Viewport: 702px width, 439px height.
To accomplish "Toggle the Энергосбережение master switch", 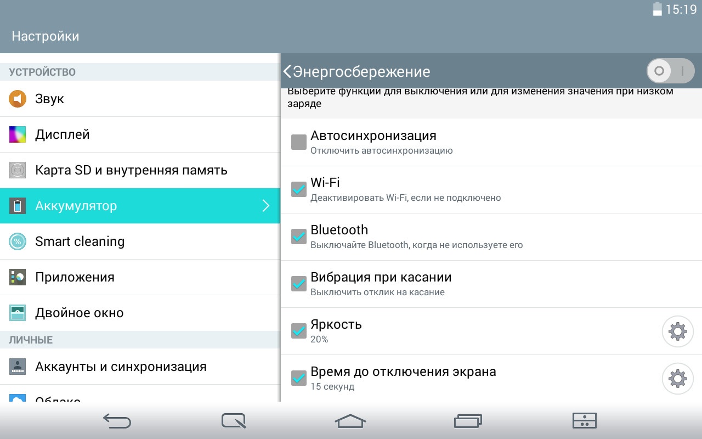I will pos(670,71).
